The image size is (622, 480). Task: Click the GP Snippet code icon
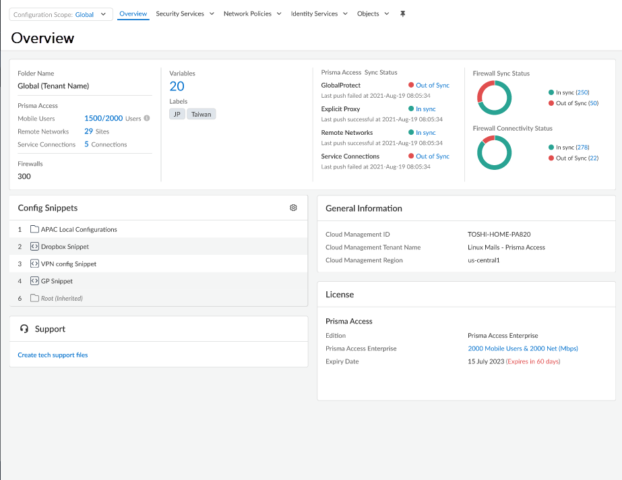coord(34,281)
